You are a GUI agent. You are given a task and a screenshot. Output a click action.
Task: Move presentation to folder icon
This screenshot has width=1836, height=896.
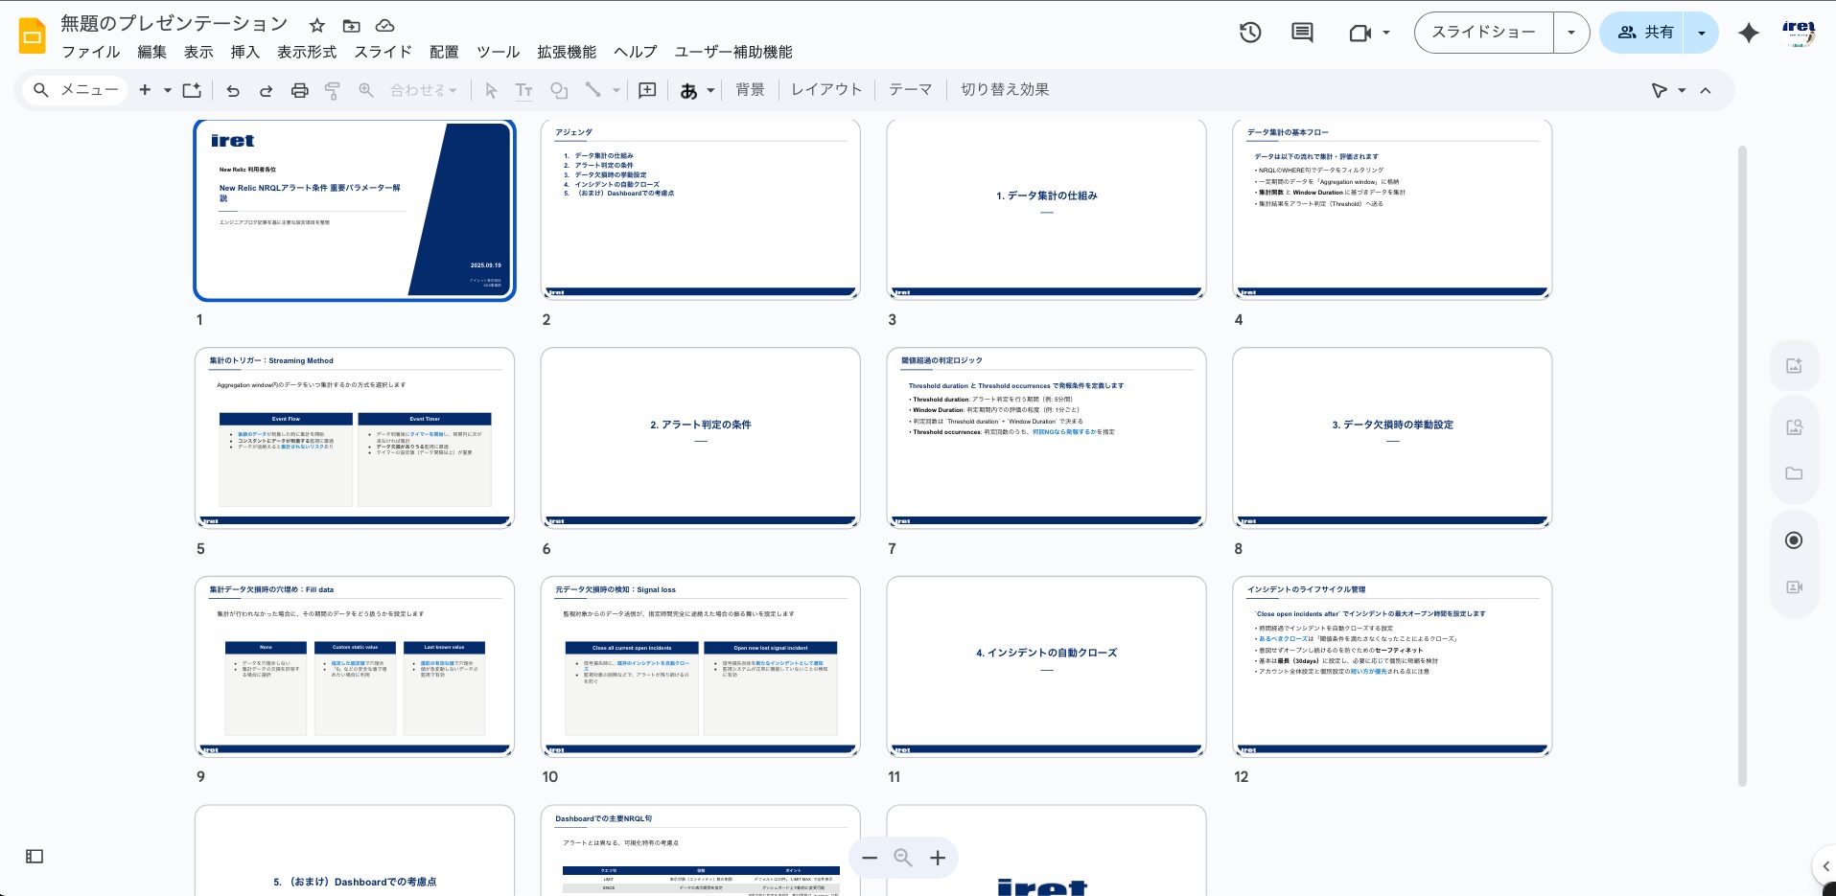pos(352,26)
